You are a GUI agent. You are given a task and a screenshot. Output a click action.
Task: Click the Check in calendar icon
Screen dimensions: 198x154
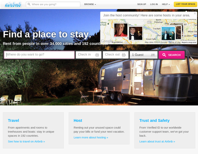pos(97,55)
